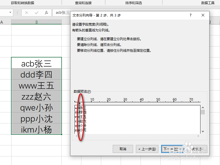Finish the wizard with 完成(F) button

[197, 149]
